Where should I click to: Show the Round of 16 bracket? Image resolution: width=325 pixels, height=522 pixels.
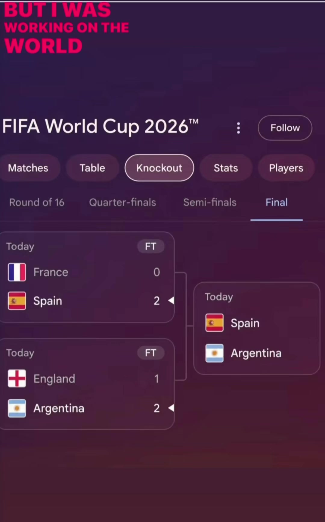click(37, 202)
